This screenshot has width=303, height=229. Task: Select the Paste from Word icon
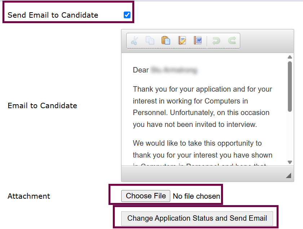pyautogui.click(x=198, y=41)
